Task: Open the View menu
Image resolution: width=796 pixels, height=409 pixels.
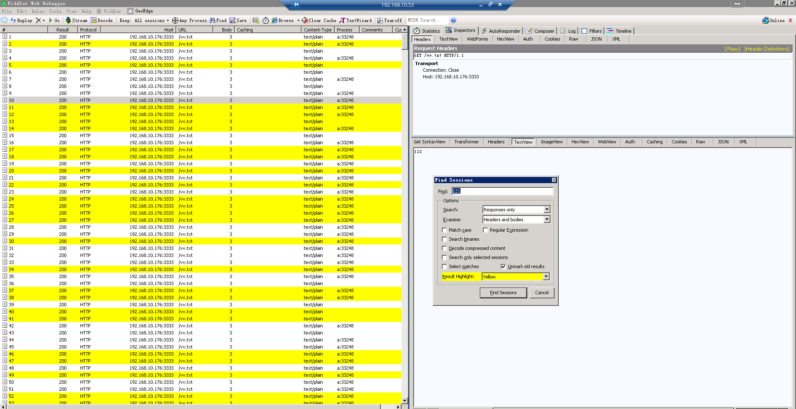Action: [x=71, y=11]
